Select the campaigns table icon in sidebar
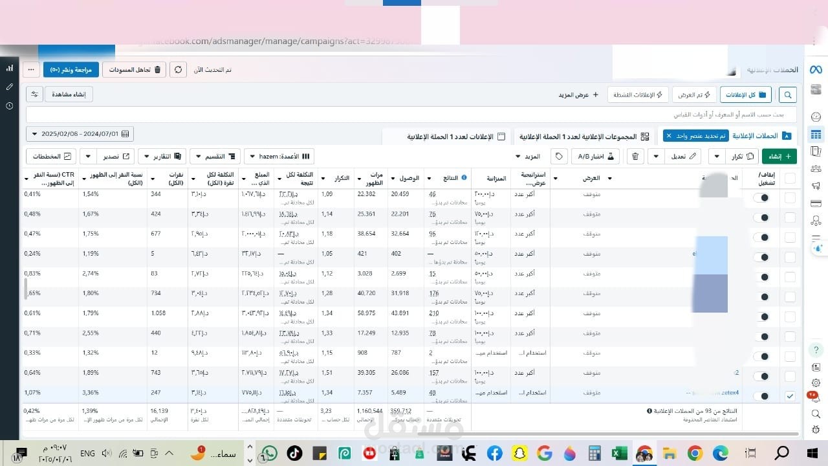The width and height of the screenshot is (828, 466). tap(816, 135)
